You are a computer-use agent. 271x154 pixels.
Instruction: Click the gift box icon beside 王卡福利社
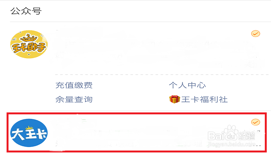coord(175,99)
